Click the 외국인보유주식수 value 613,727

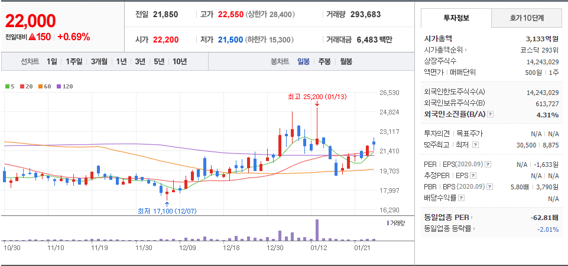(x=547, y=104)
